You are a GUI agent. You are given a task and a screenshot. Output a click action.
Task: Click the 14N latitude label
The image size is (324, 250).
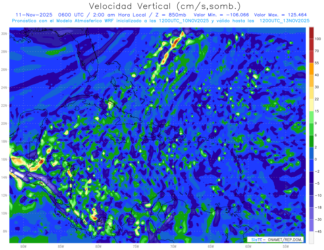4,177
